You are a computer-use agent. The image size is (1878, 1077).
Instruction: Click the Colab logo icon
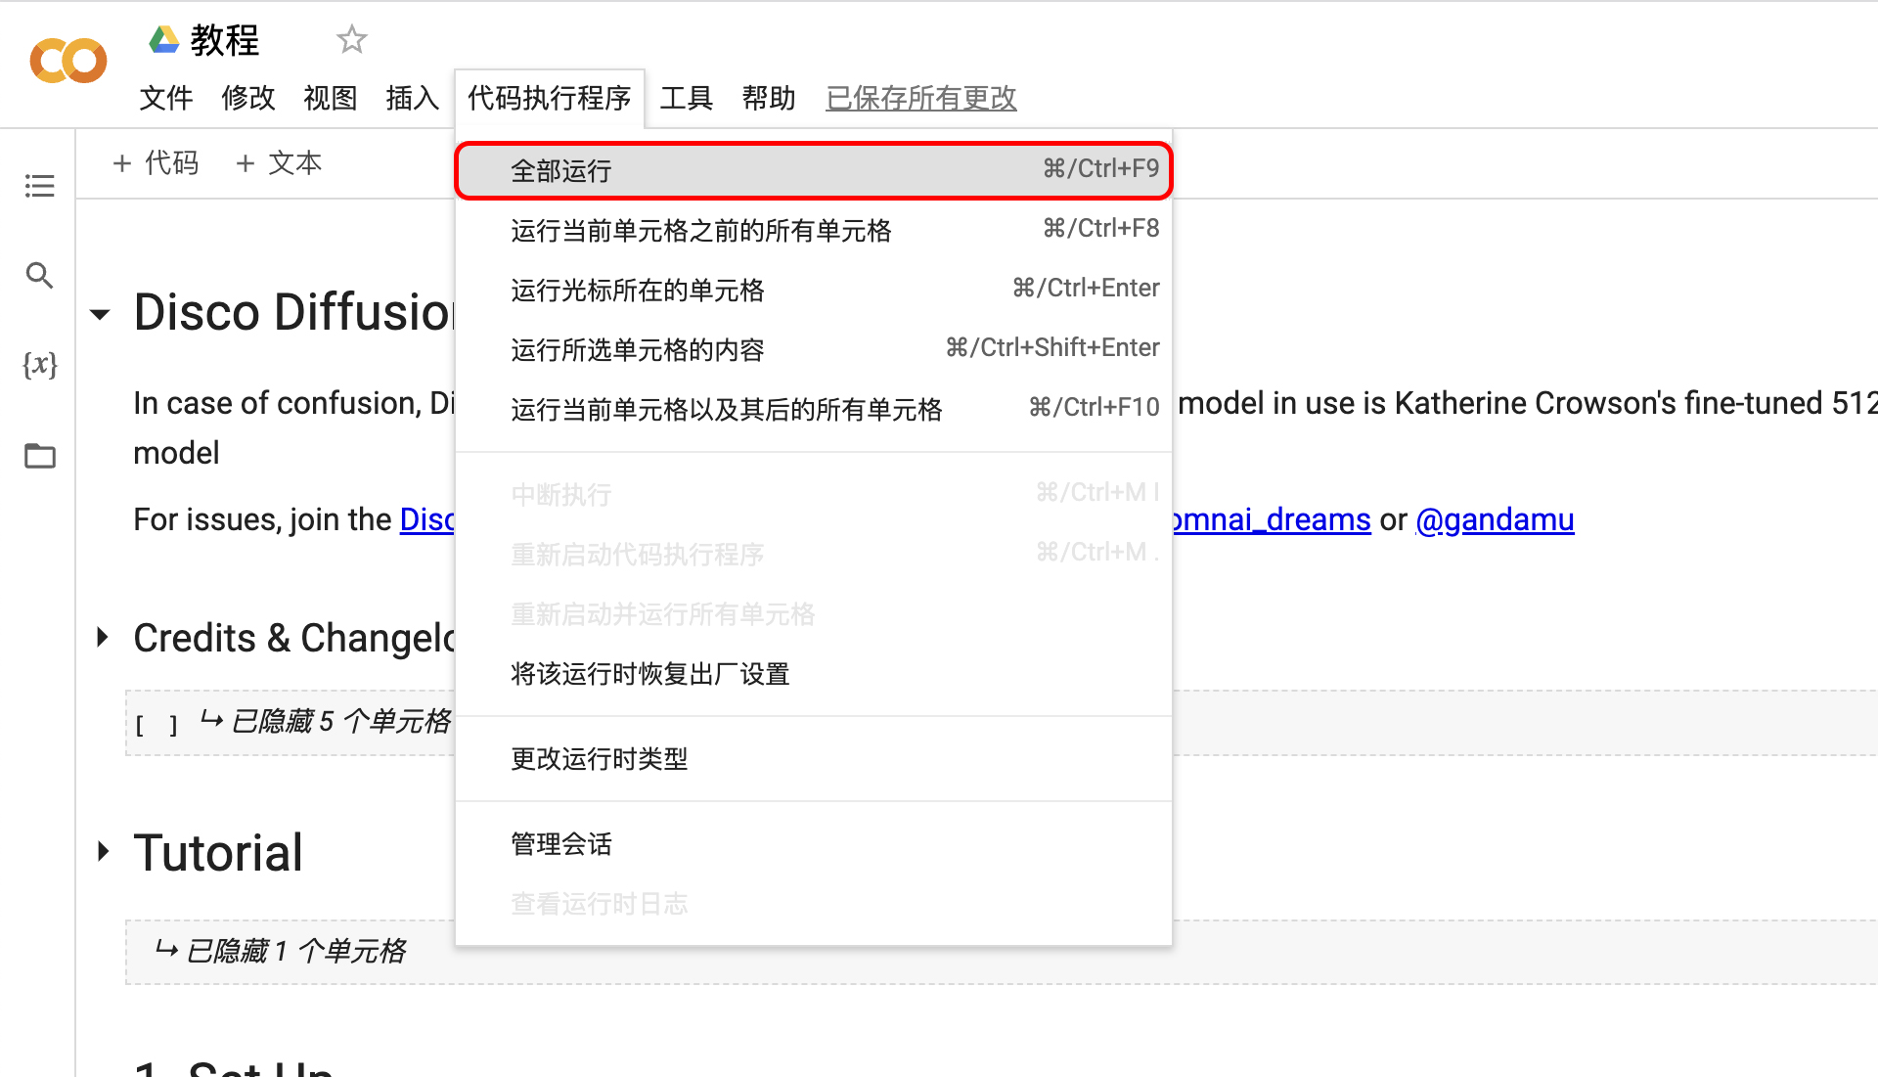pyautogui.click(x=67, y=61)
